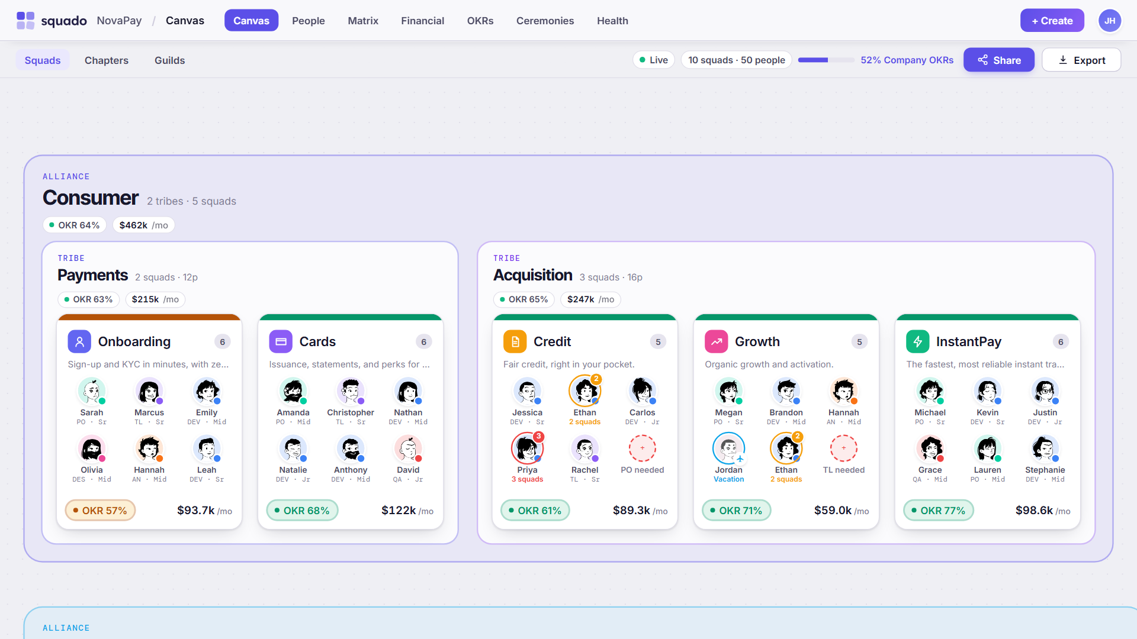Click Stephanie's avatar in InstantPay

(x=1045, y=448)
